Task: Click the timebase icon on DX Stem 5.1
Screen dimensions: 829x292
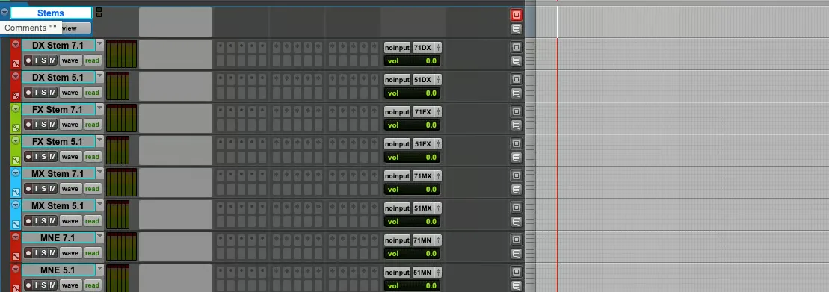Action: [16, 96]
